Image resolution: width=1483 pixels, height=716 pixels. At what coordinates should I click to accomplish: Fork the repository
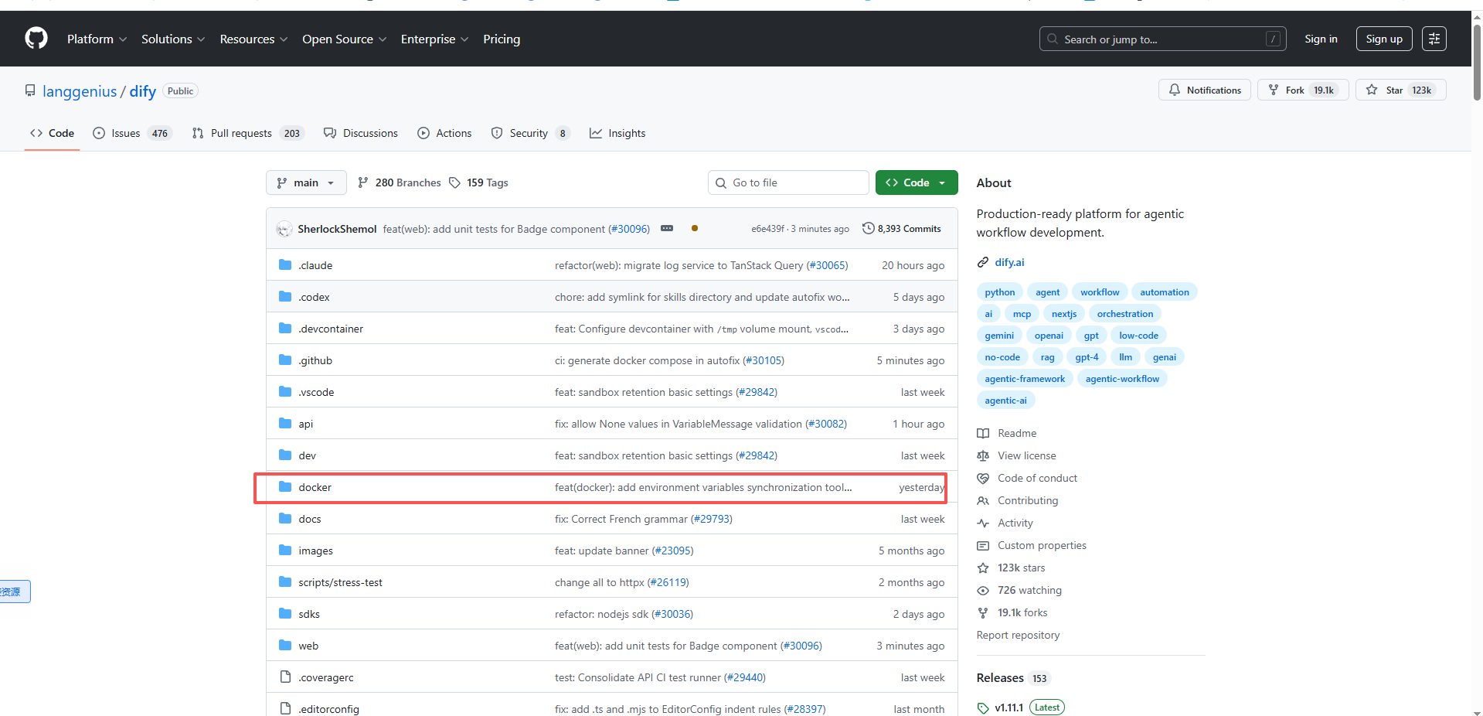click(x=1303, y=90)
